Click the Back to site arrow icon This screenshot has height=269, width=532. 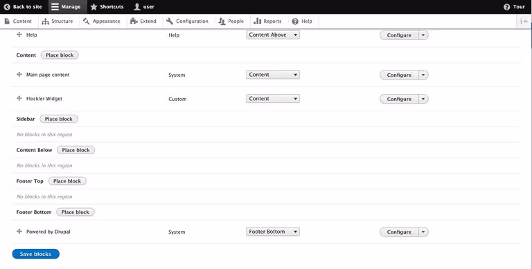(7, 7)
